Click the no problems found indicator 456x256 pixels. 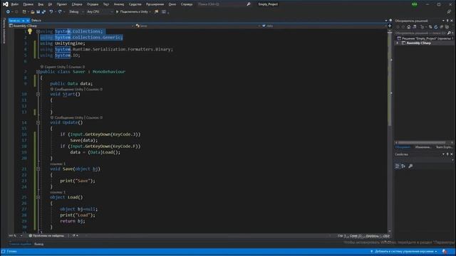click(46, 235)
